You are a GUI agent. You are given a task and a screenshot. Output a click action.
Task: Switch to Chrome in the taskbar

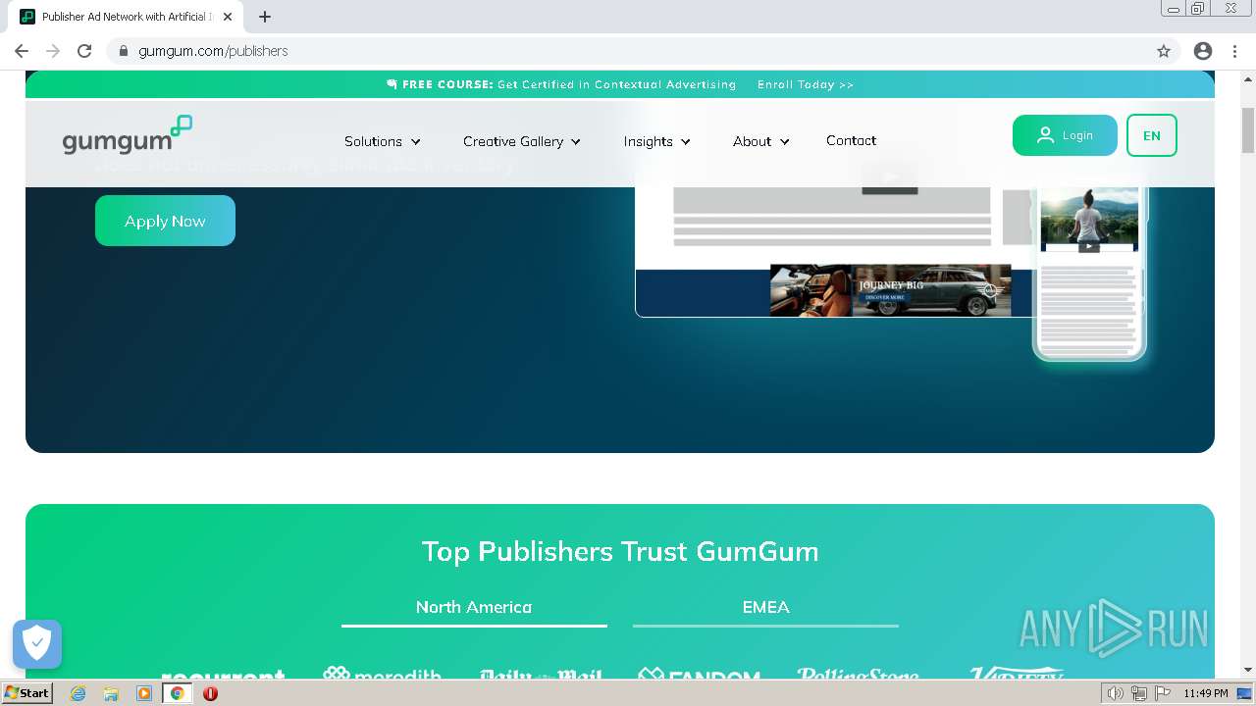178,693
